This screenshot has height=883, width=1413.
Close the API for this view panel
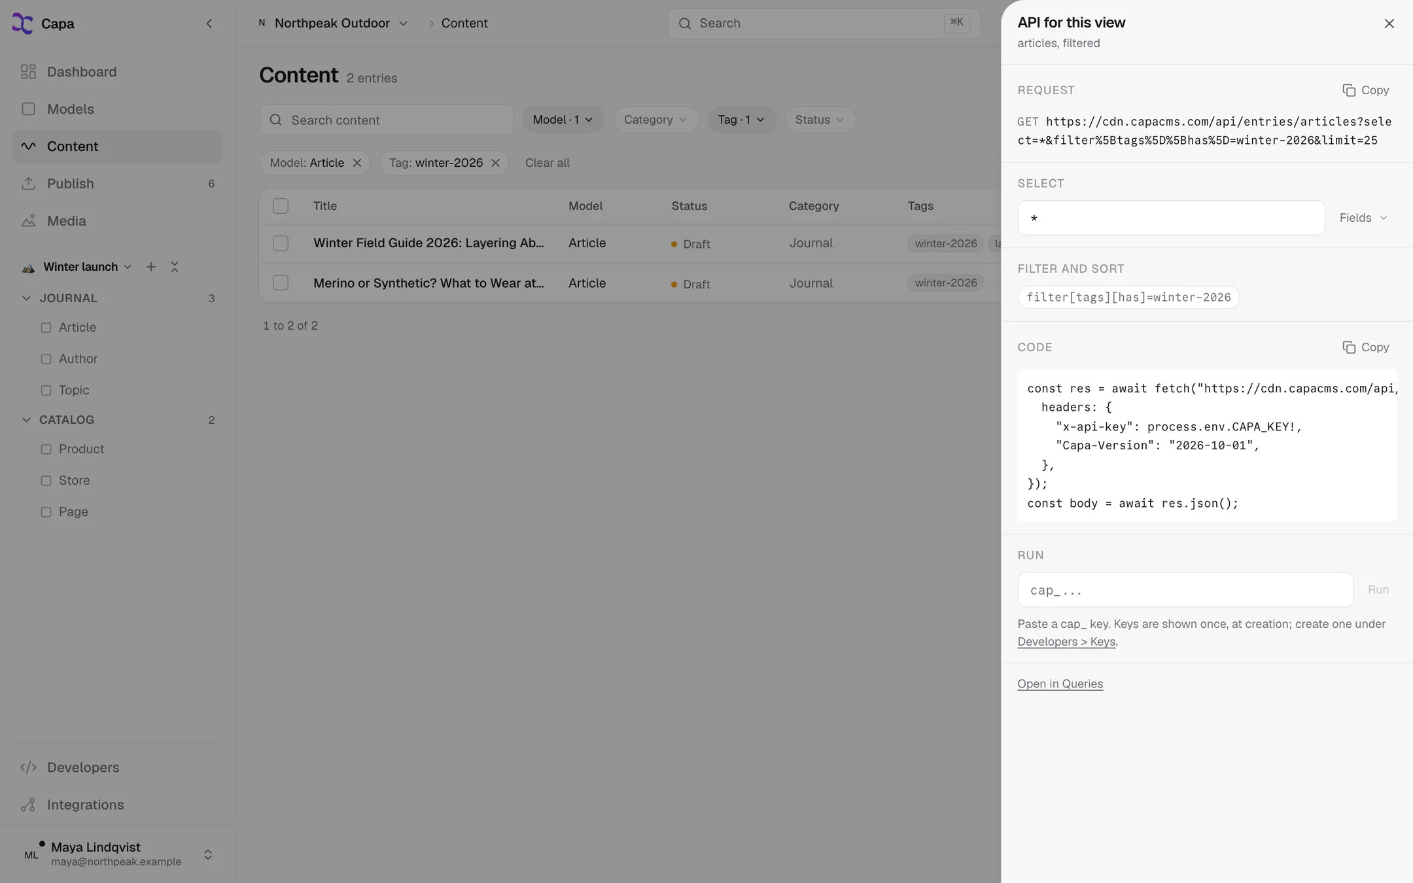pyautogui.click(x=1389, y=24)
